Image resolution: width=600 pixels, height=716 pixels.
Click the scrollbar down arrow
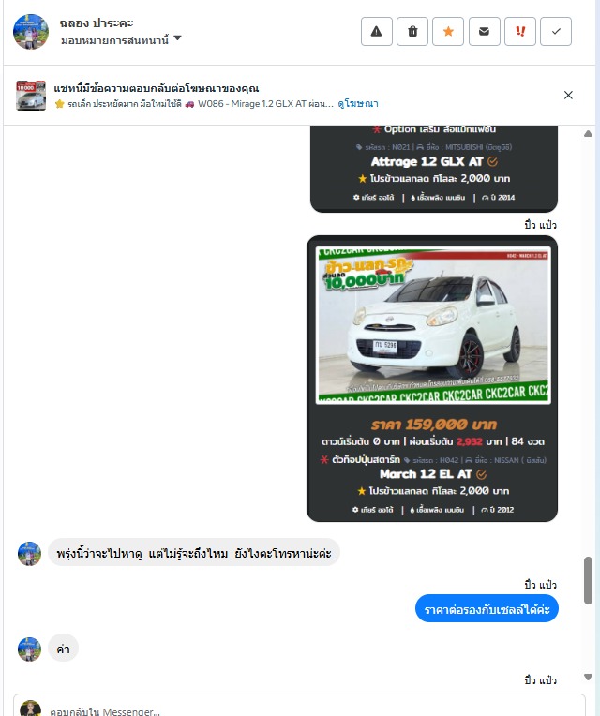588,677
